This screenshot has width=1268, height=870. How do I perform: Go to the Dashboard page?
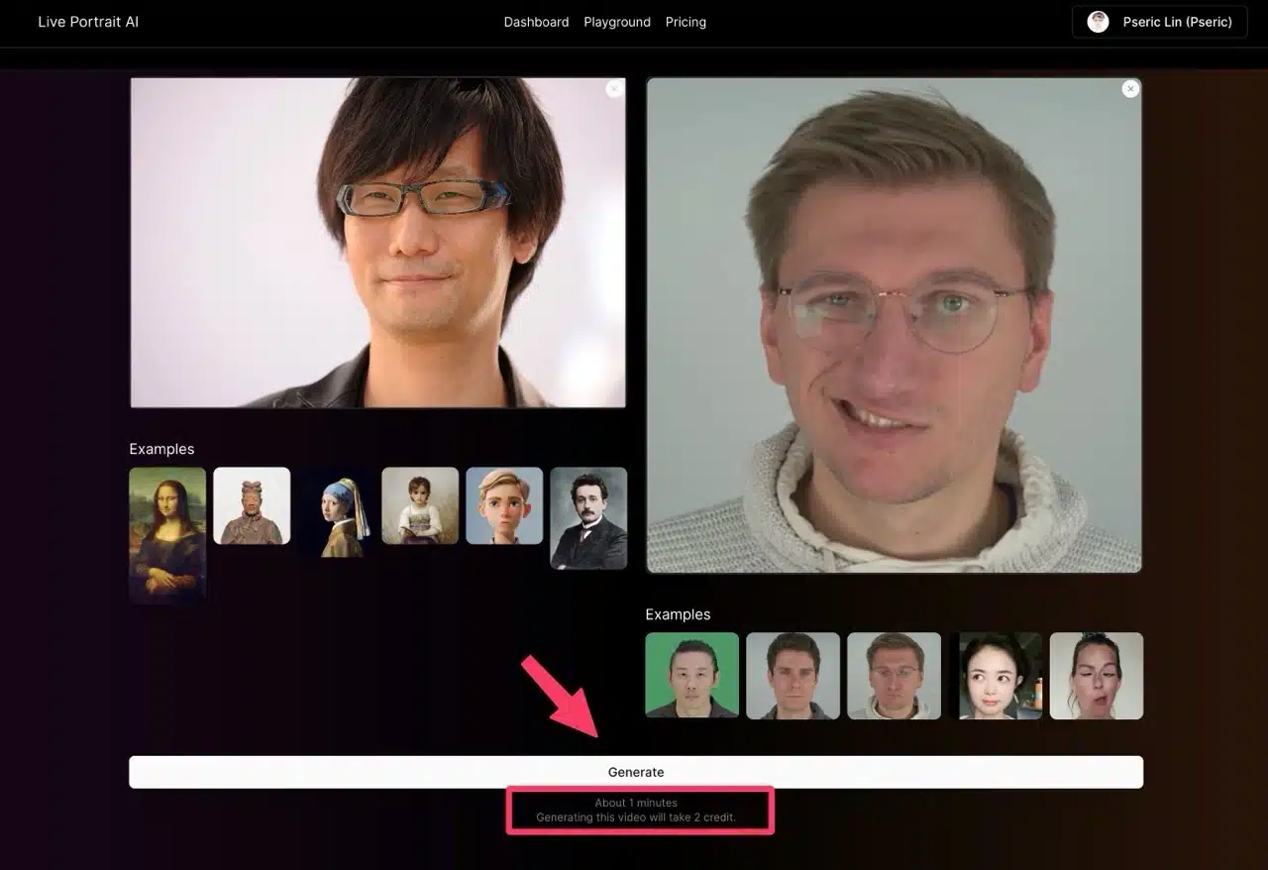(x=536, y=22)
